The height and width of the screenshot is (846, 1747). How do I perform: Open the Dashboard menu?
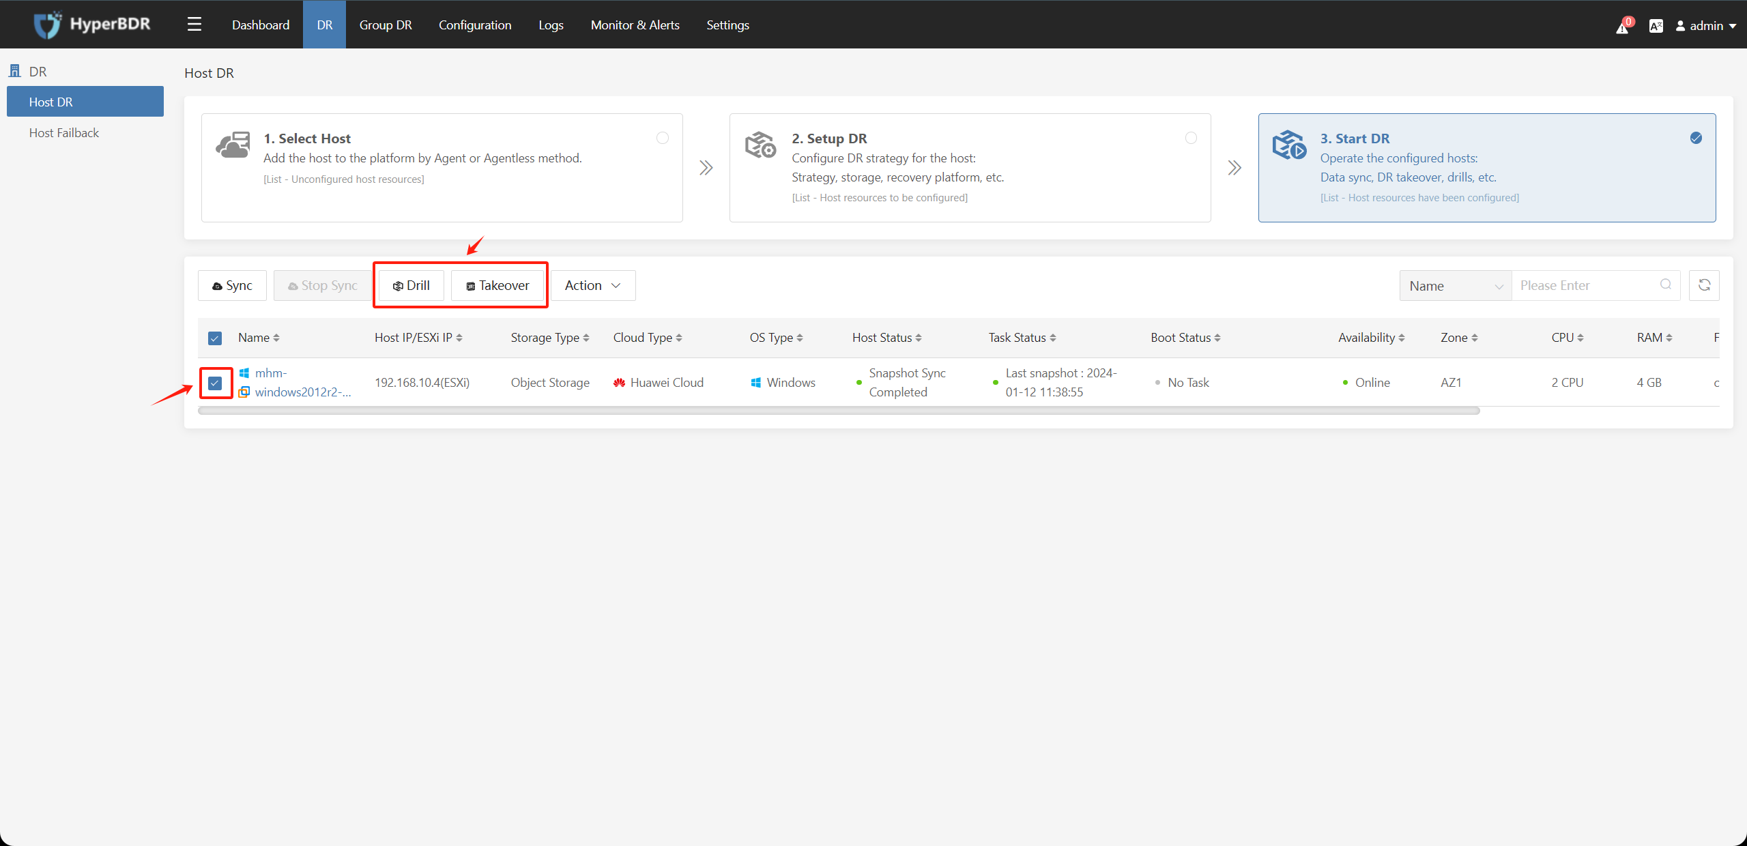[261, 25]
